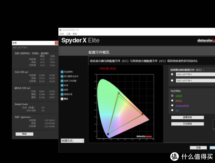This screenshot has width=215, height=163.
Task: Click the white 概述 step indicator icon
Action: click(62, 99)
